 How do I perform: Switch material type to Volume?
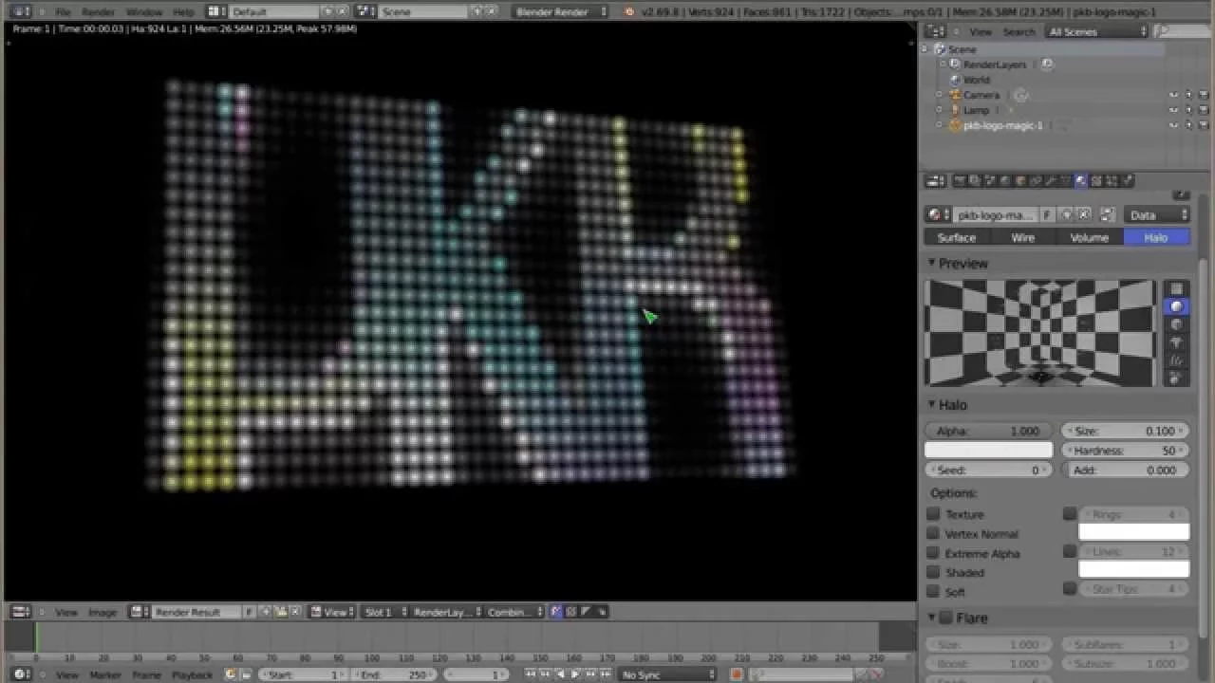point(1090,237)
